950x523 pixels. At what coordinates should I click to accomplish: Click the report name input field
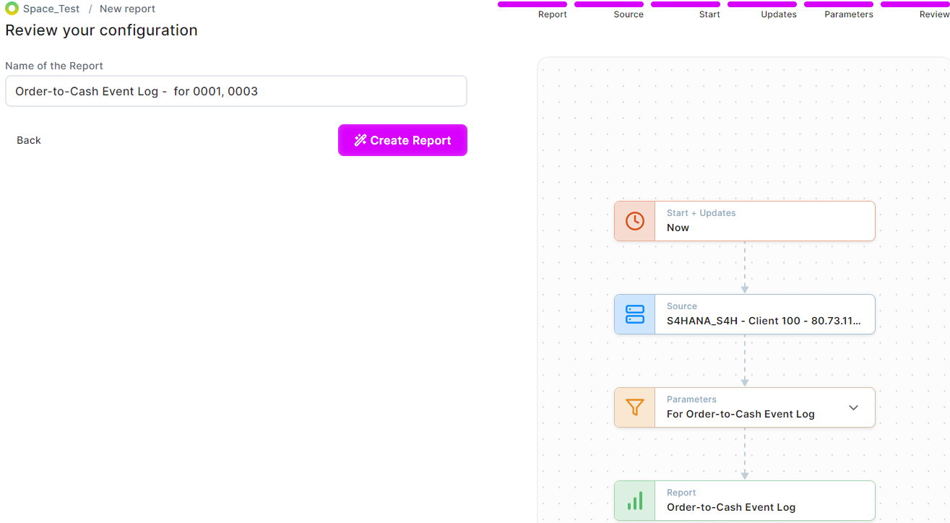[236, 91]
